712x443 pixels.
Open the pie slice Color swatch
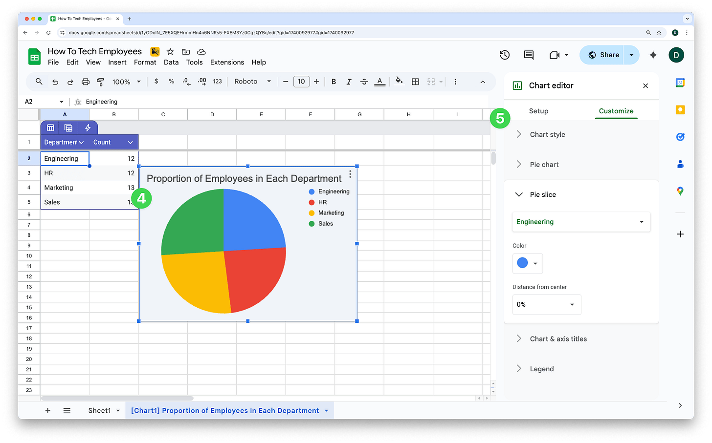(527, 263)
